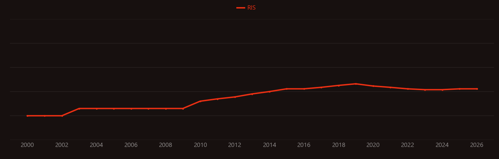
Task: Select the RIS data point at year 2000
Action: click(27, 116)
